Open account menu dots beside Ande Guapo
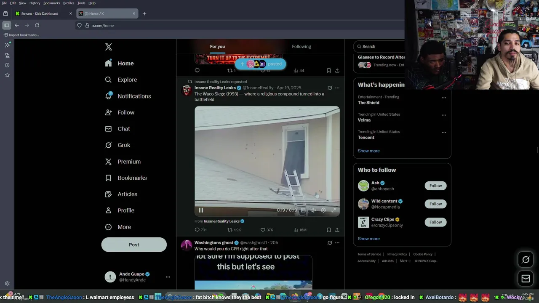The image size is (539, 303). coord(168,277)
